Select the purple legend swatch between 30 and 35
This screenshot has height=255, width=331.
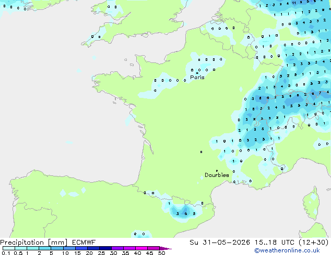coord(117,248)
